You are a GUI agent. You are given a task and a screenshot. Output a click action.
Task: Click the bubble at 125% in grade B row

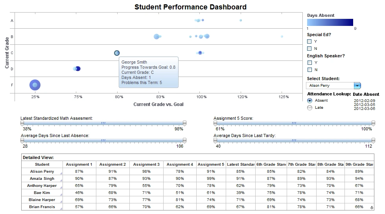coord(282,37)
